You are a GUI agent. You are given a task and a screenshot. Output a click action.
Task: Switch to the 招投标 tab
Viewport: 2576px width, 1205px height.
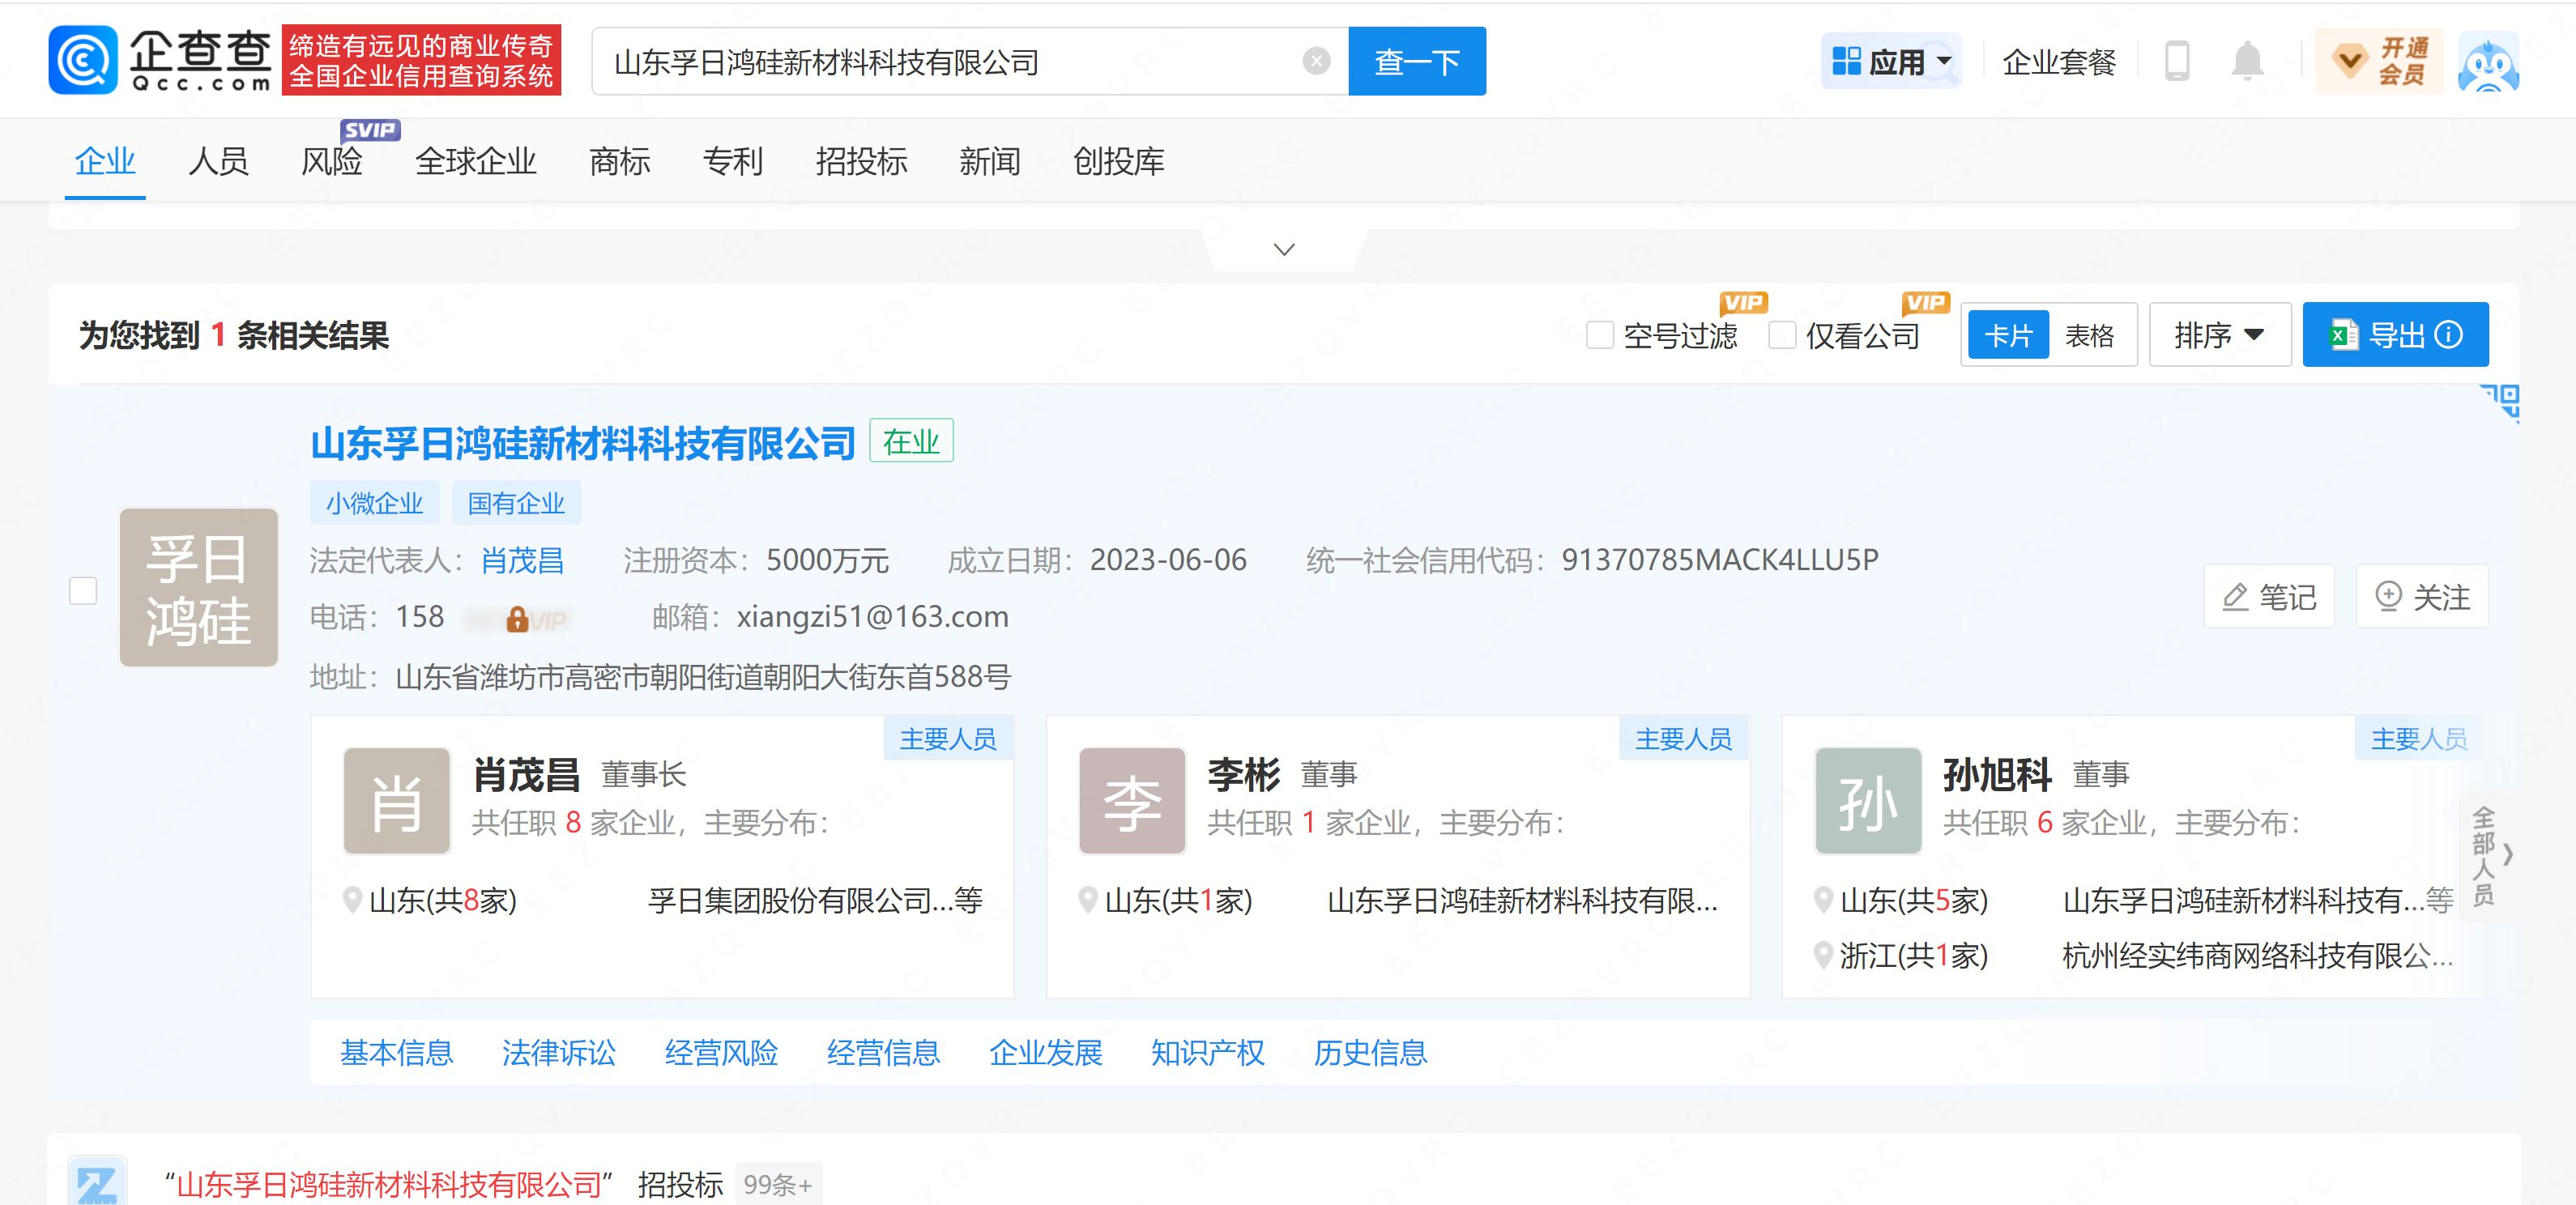(x=860, y=161)
